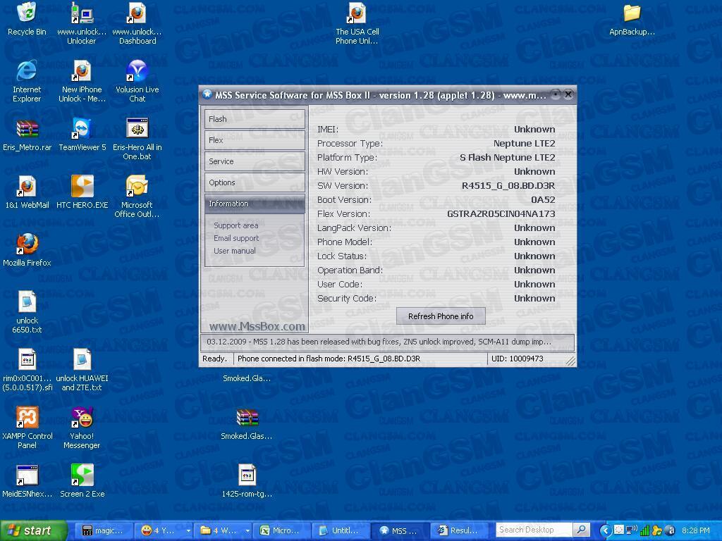Click the Boot Version value 0A52
The image size is (722, 541).
[543, 199]
